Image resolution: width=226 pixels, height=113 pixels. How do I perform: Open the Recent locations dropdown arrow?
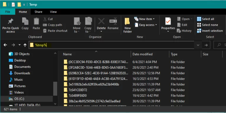(19, 45)
